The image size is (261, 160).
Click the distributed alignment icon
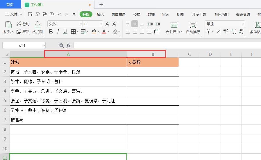point(157,31)
